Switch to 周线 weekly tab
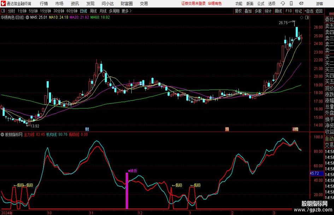The width and height of the screenshot is (334, 215). pyautogui.click(x=93, y=11)
